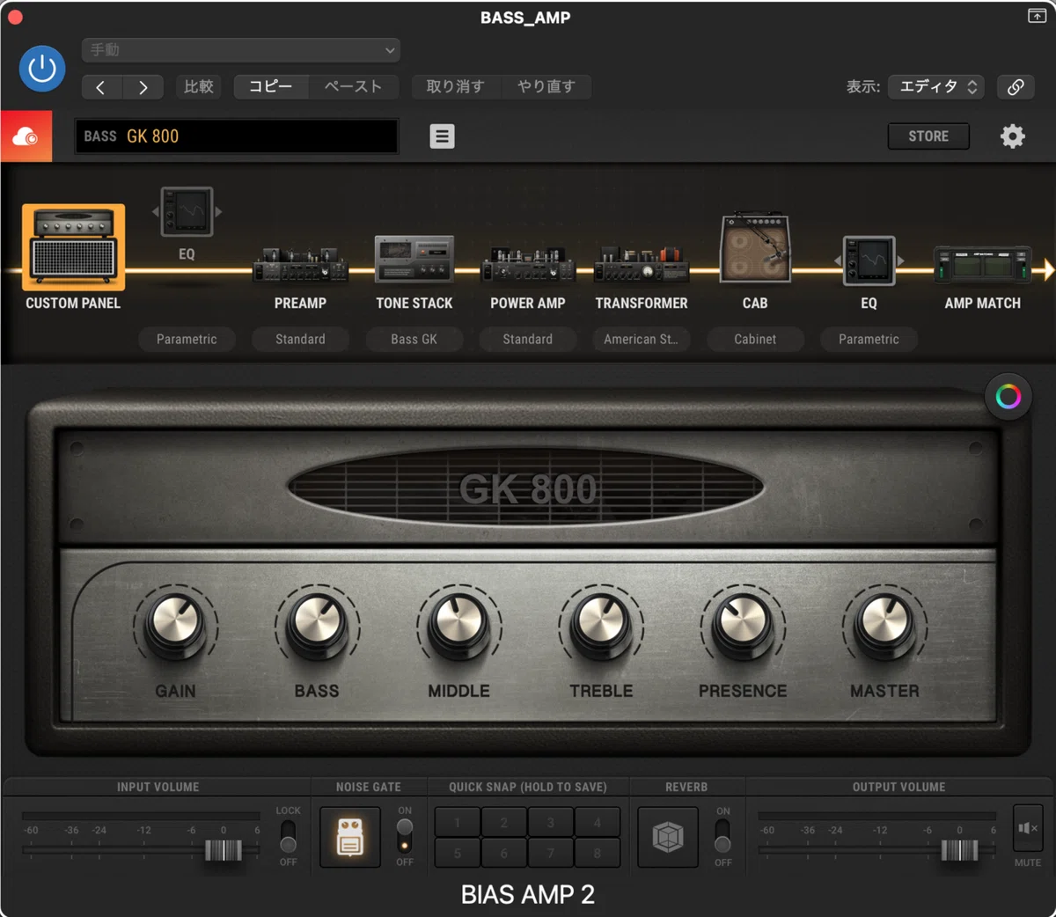Select Quick Snap slot 7
Screen dimensions: 1056x917
[x=551, y=853]
